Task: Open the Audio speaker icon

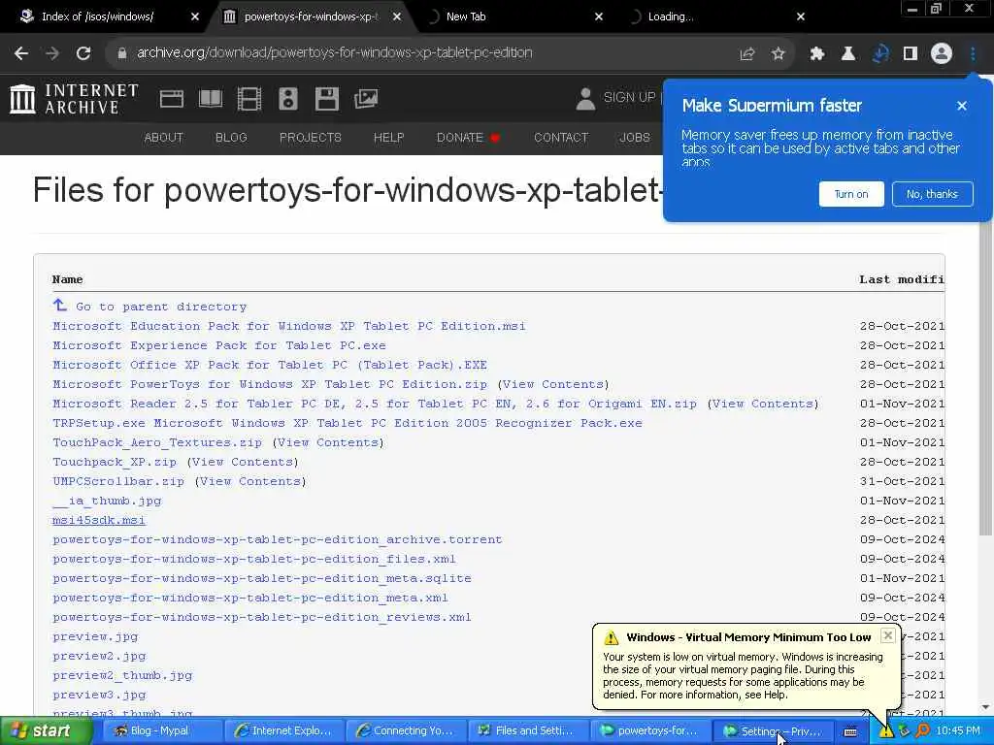Action: (287, 99)
